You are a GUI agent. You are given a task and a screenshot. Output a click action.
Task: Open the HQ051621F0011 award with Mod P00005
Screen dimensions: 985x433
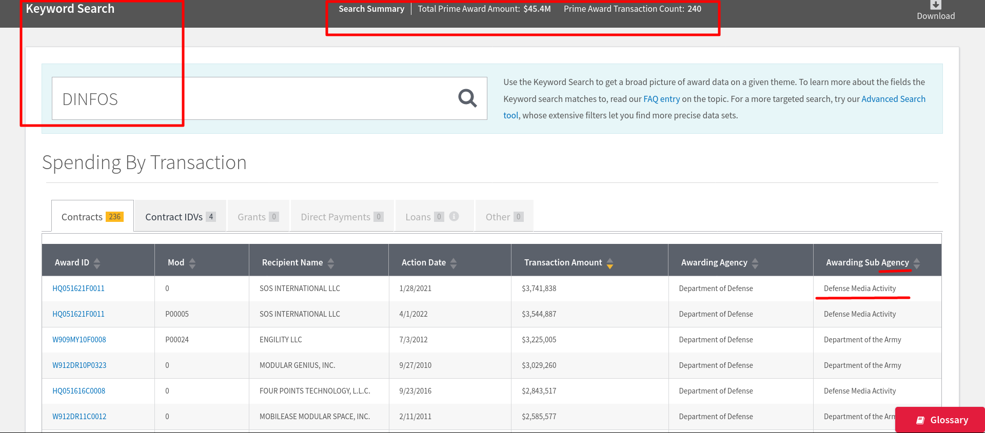(x=78, y=314)
